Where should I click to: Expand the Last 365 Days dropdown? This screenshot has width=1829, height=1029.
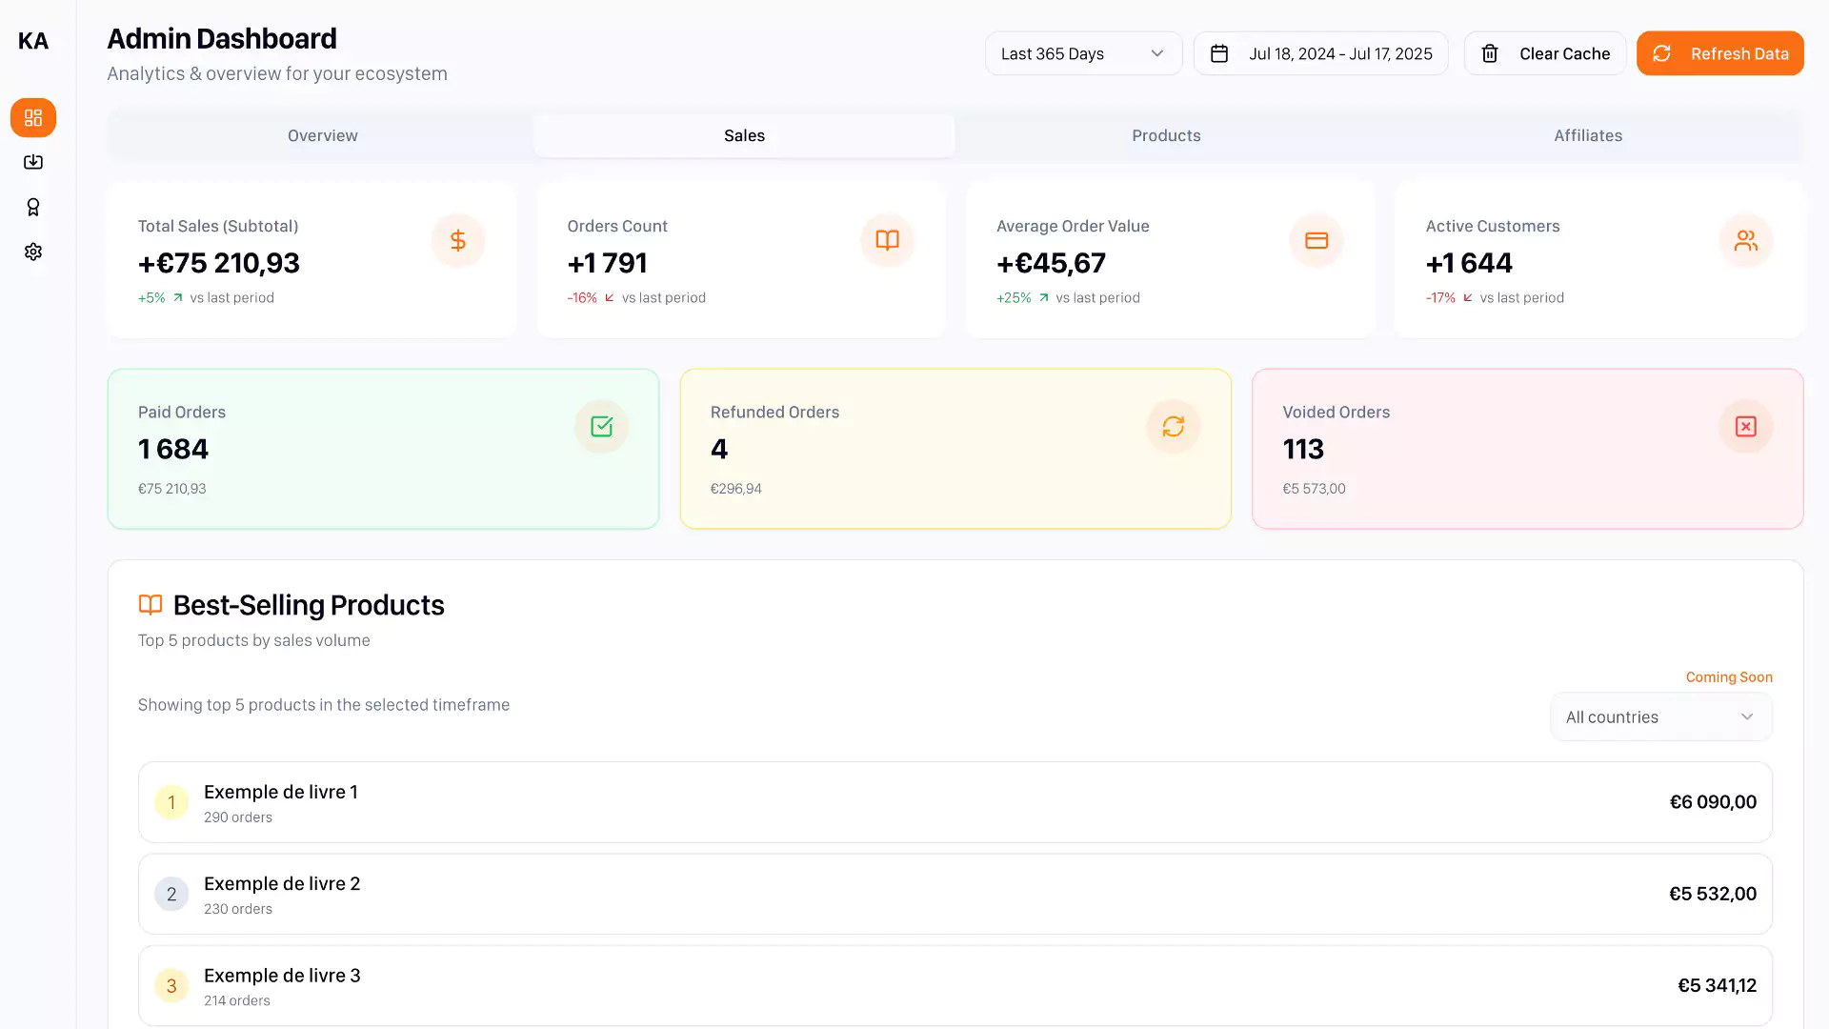pos(1083,54)
